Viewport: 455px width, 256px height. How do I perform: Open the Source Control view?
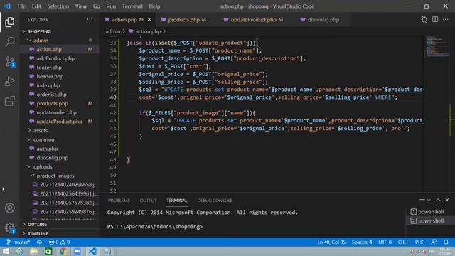point(10,62)
